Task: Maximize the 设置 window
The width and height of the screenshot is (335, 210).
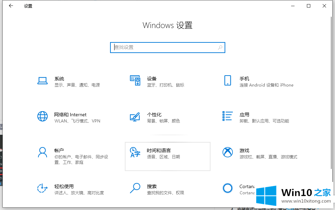Action: 309,6
